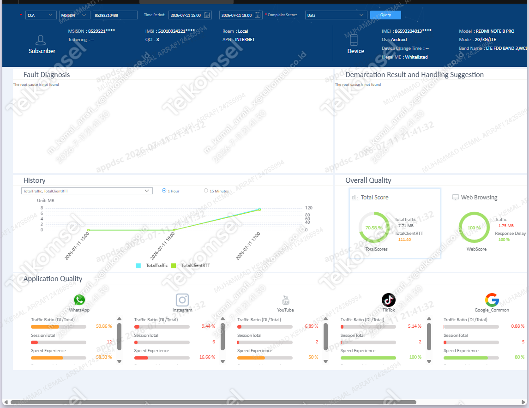529x408 pixels.
Task: Click the WebScore 100 % gauge
Action: pyautogui.click(x=474, y=227)
